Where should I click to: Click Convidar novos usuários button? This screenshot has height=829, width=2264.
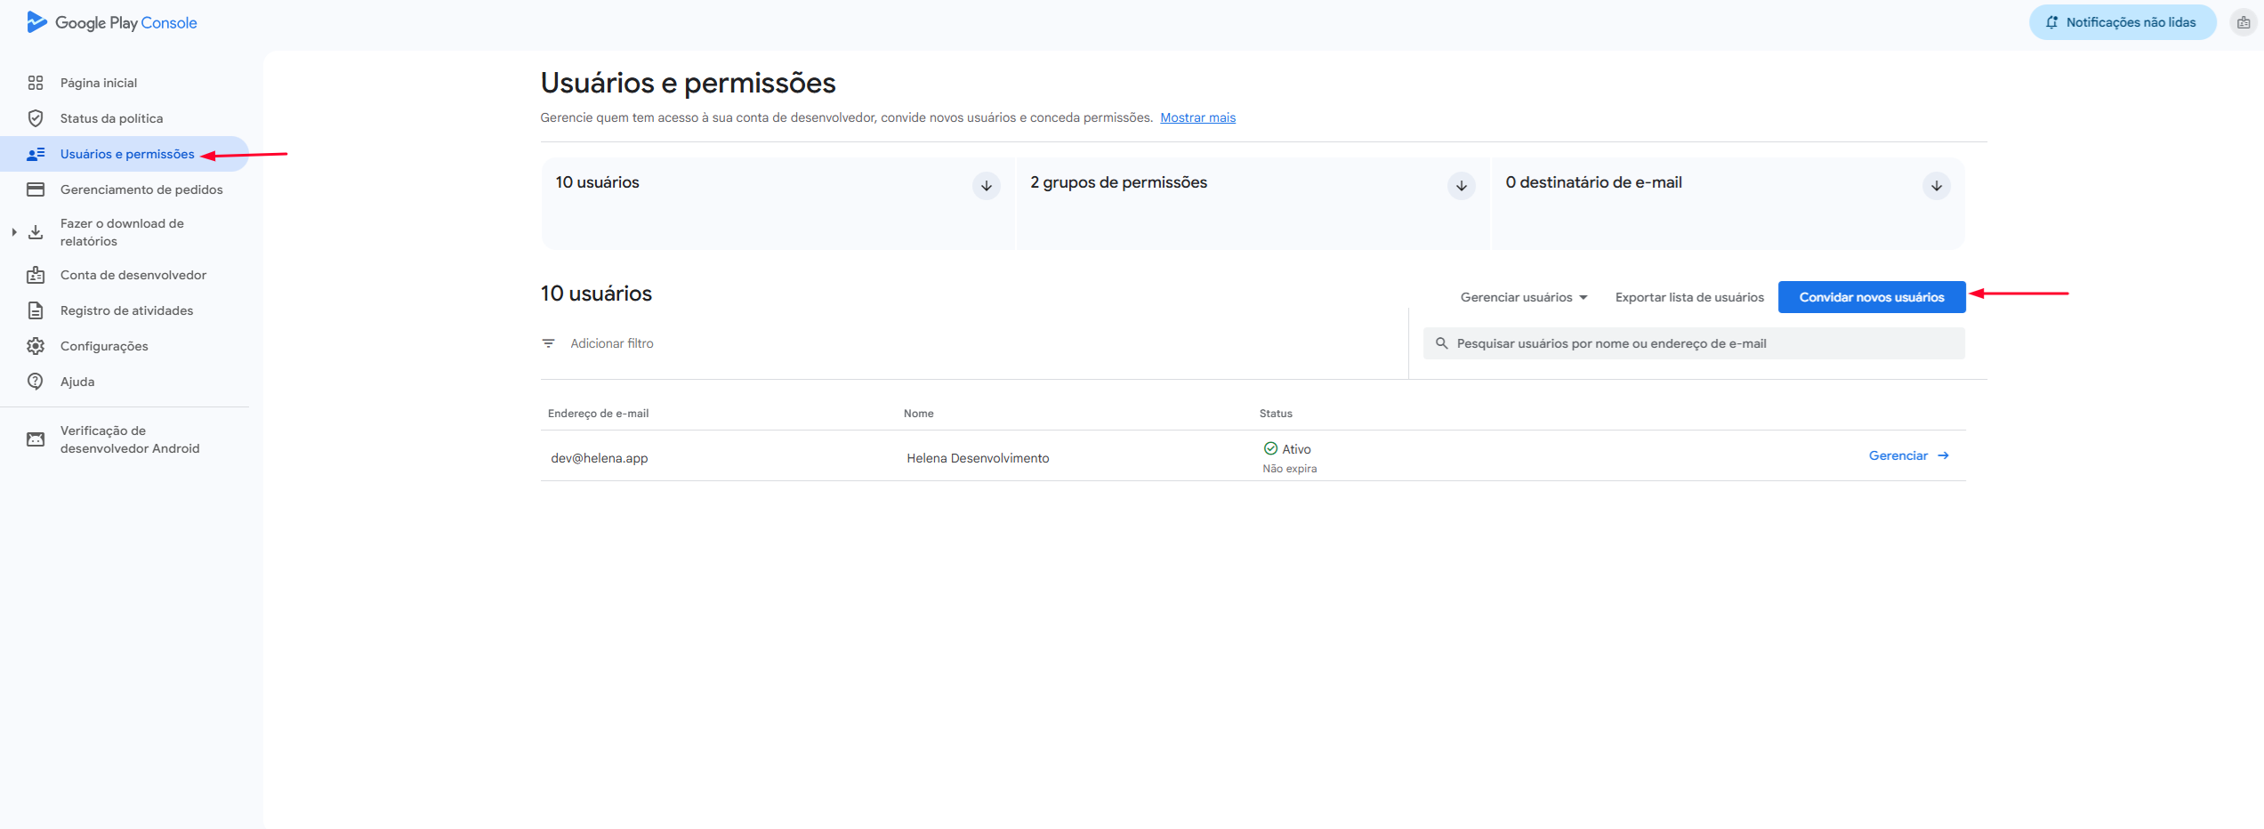pos(1871,297)
